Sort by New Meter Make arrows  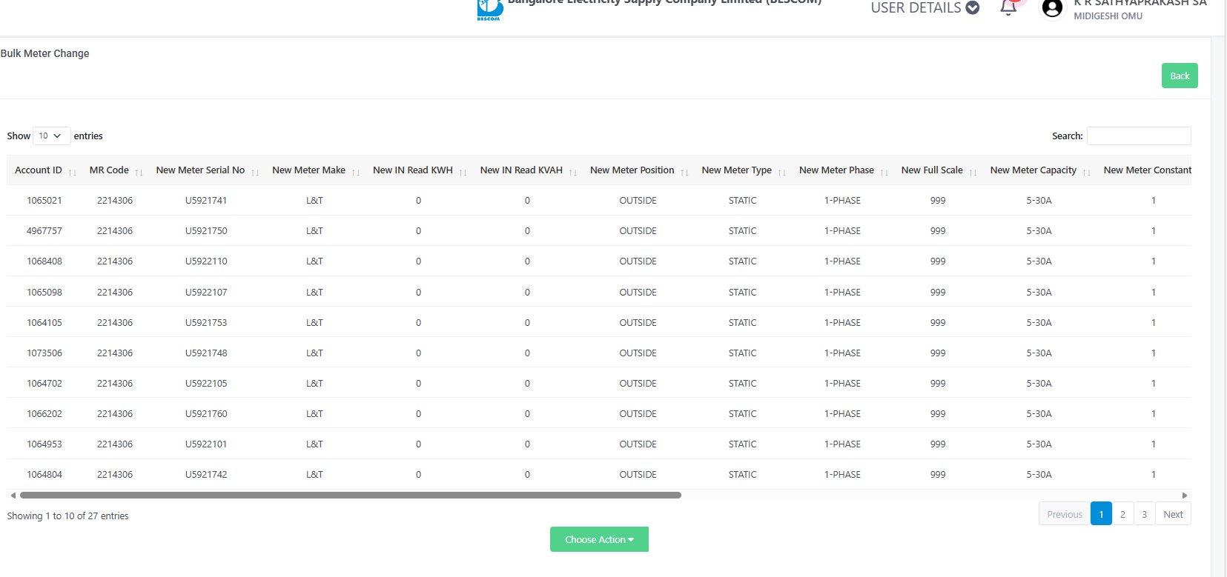point(356,172)
